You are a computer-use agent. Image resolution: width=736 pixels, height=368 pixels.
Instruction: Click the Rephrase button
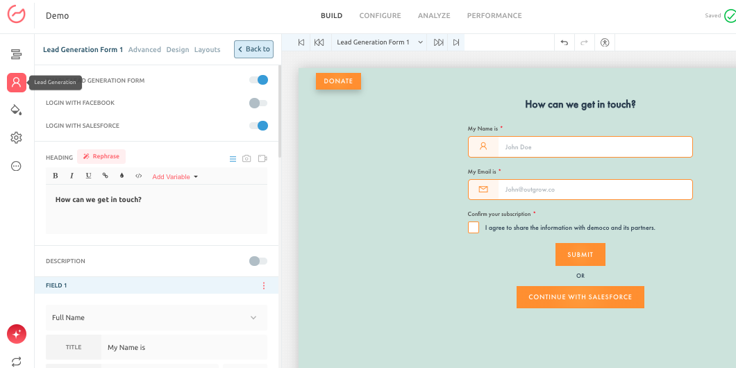click(x=101, y=156)
